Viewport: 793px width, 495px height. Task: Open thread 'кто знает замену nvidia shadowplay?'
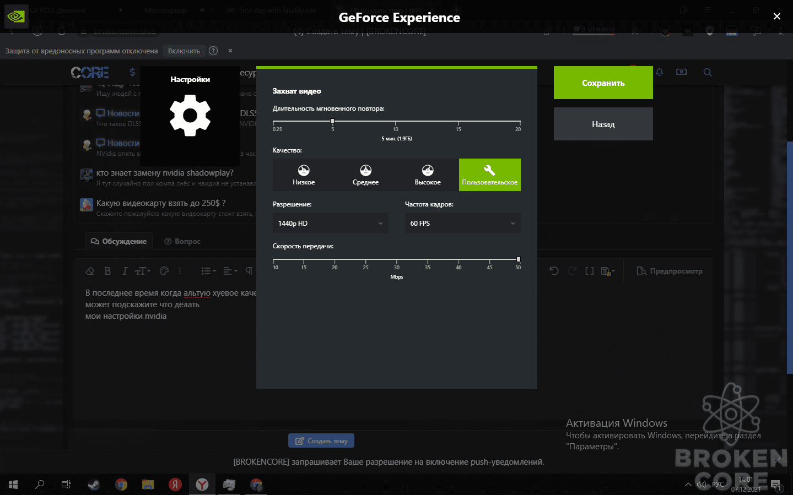[165, 173]
